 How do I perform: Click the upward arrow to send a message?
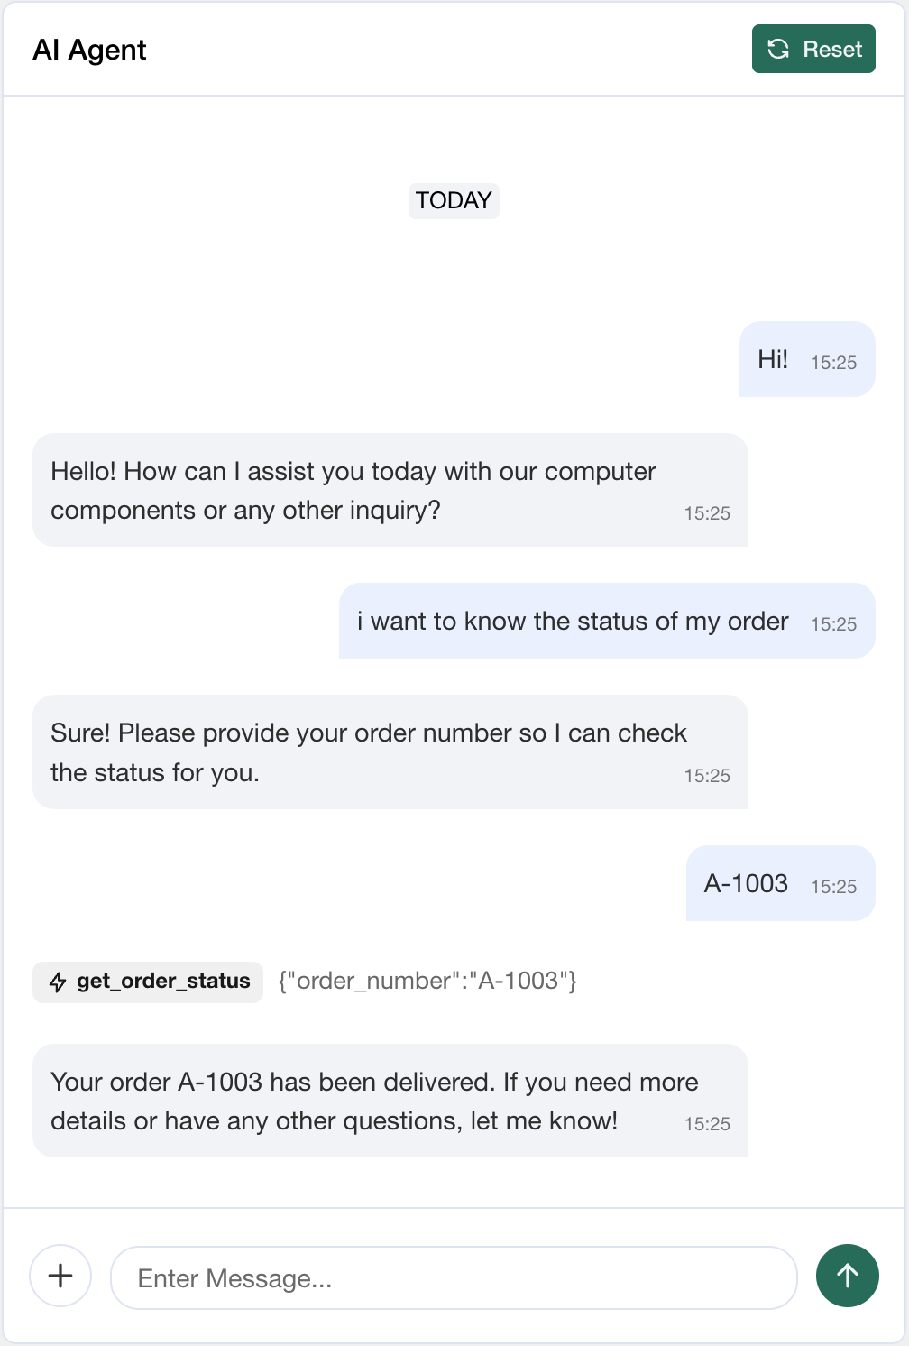coord(847,1276)
